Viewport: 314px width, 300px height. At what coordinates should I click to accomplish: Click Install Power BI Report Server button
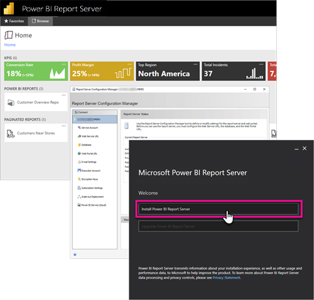[x=219, y=209]
